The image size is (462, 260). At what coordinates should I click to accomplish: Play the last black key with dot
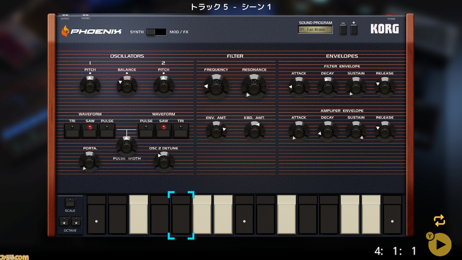[x=392, y=215]
